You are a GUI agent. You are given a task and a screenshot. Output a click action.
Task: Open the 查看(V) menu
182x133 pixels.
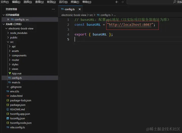tap(39, 2)
